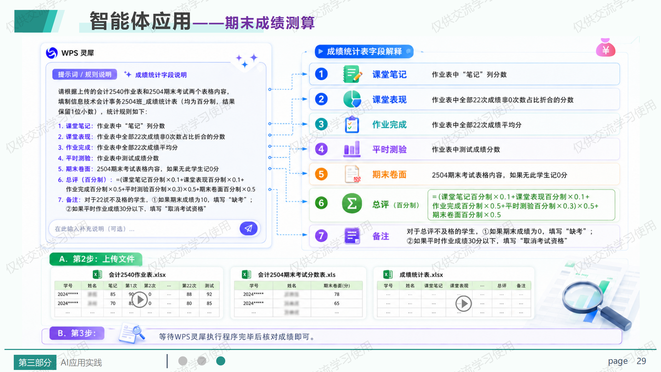
Task: Click the numbered circle 1 badge
Action: [321, 74]
